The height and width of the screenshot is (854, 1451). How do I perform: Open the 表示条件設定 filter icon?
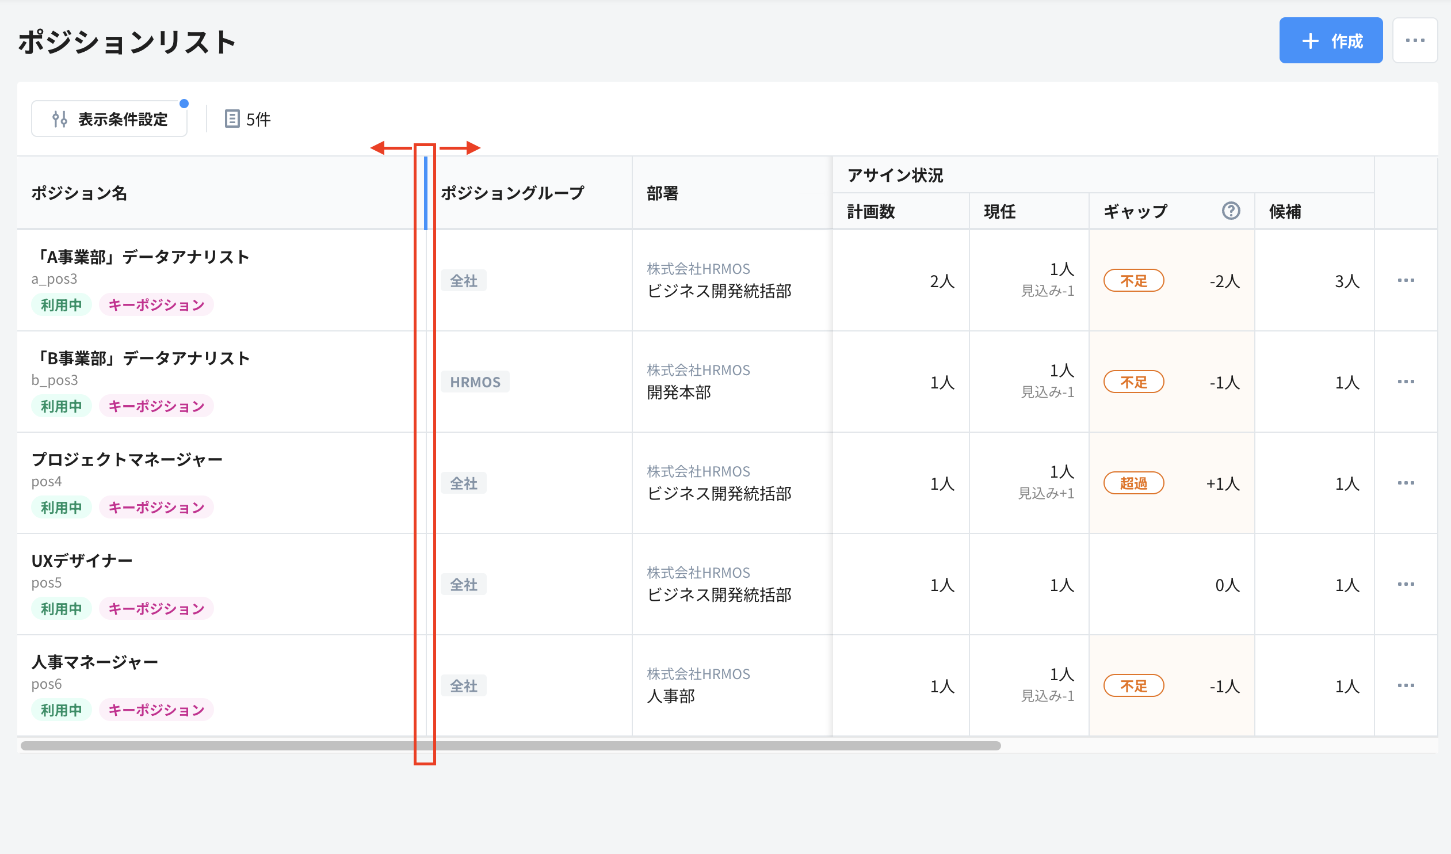point(60,119)
